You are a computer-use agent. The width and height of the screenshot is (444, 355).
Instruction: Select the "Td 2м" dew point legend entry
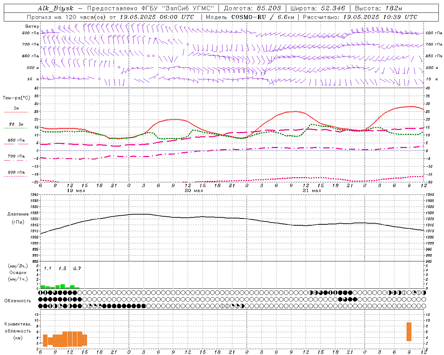click(16, 124)
